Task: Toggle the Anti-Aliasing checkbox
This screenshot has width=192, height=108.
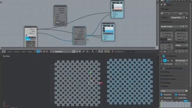Action: coord(163,56)
